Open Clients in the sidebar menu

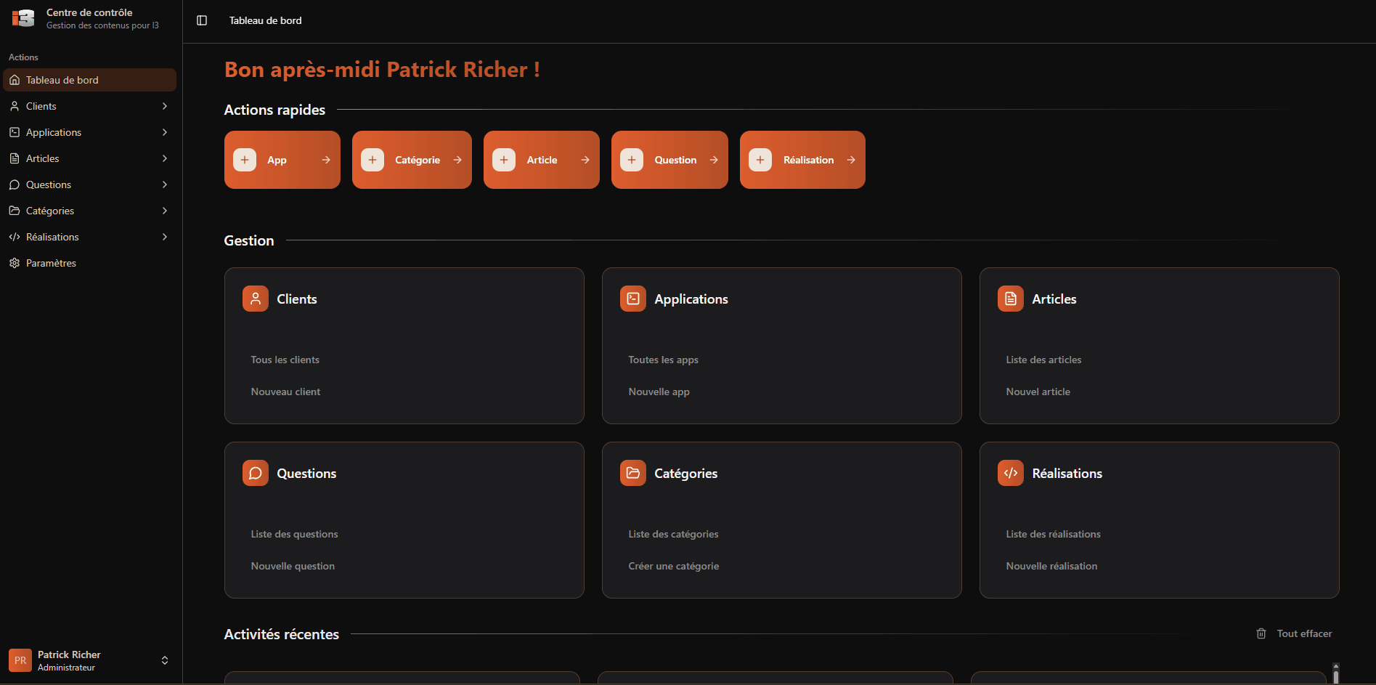(90, 106)
